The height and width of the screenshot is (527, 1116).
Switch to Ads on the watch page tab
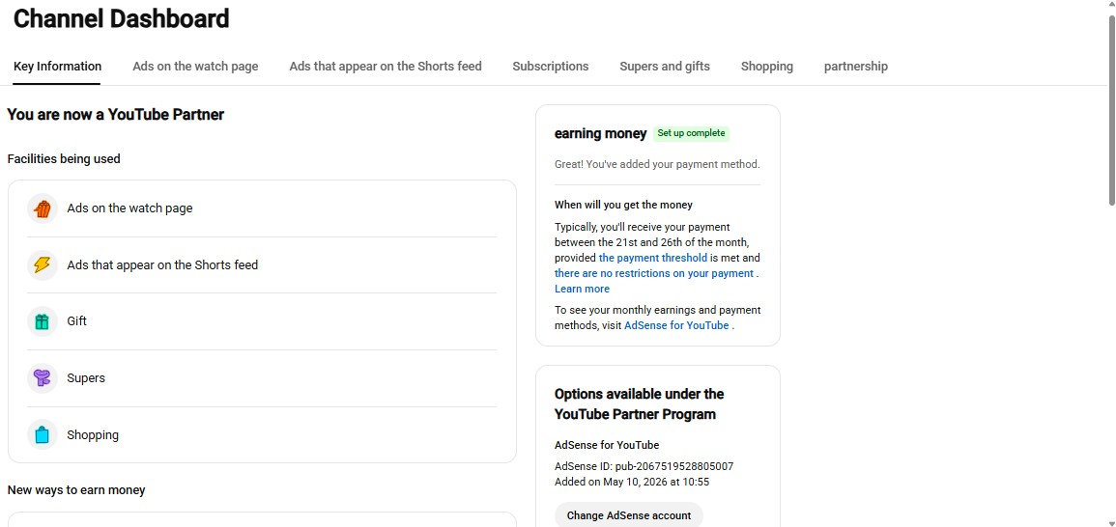[195, 67]
